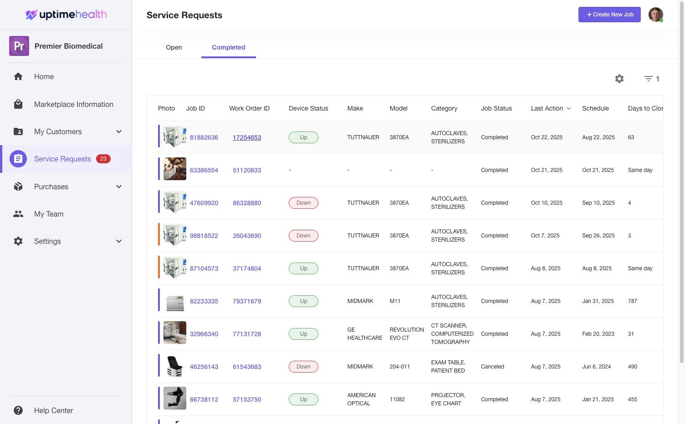685x424 pixels.
Task: Open job ID 32966340
Action: (204, 334)
